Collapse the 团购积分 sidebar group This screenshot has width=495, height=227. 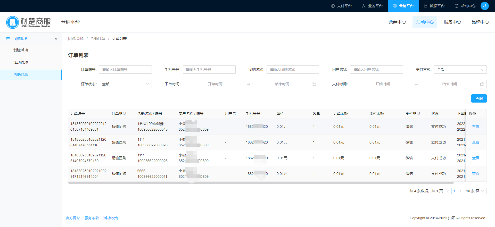click(56, 39)
